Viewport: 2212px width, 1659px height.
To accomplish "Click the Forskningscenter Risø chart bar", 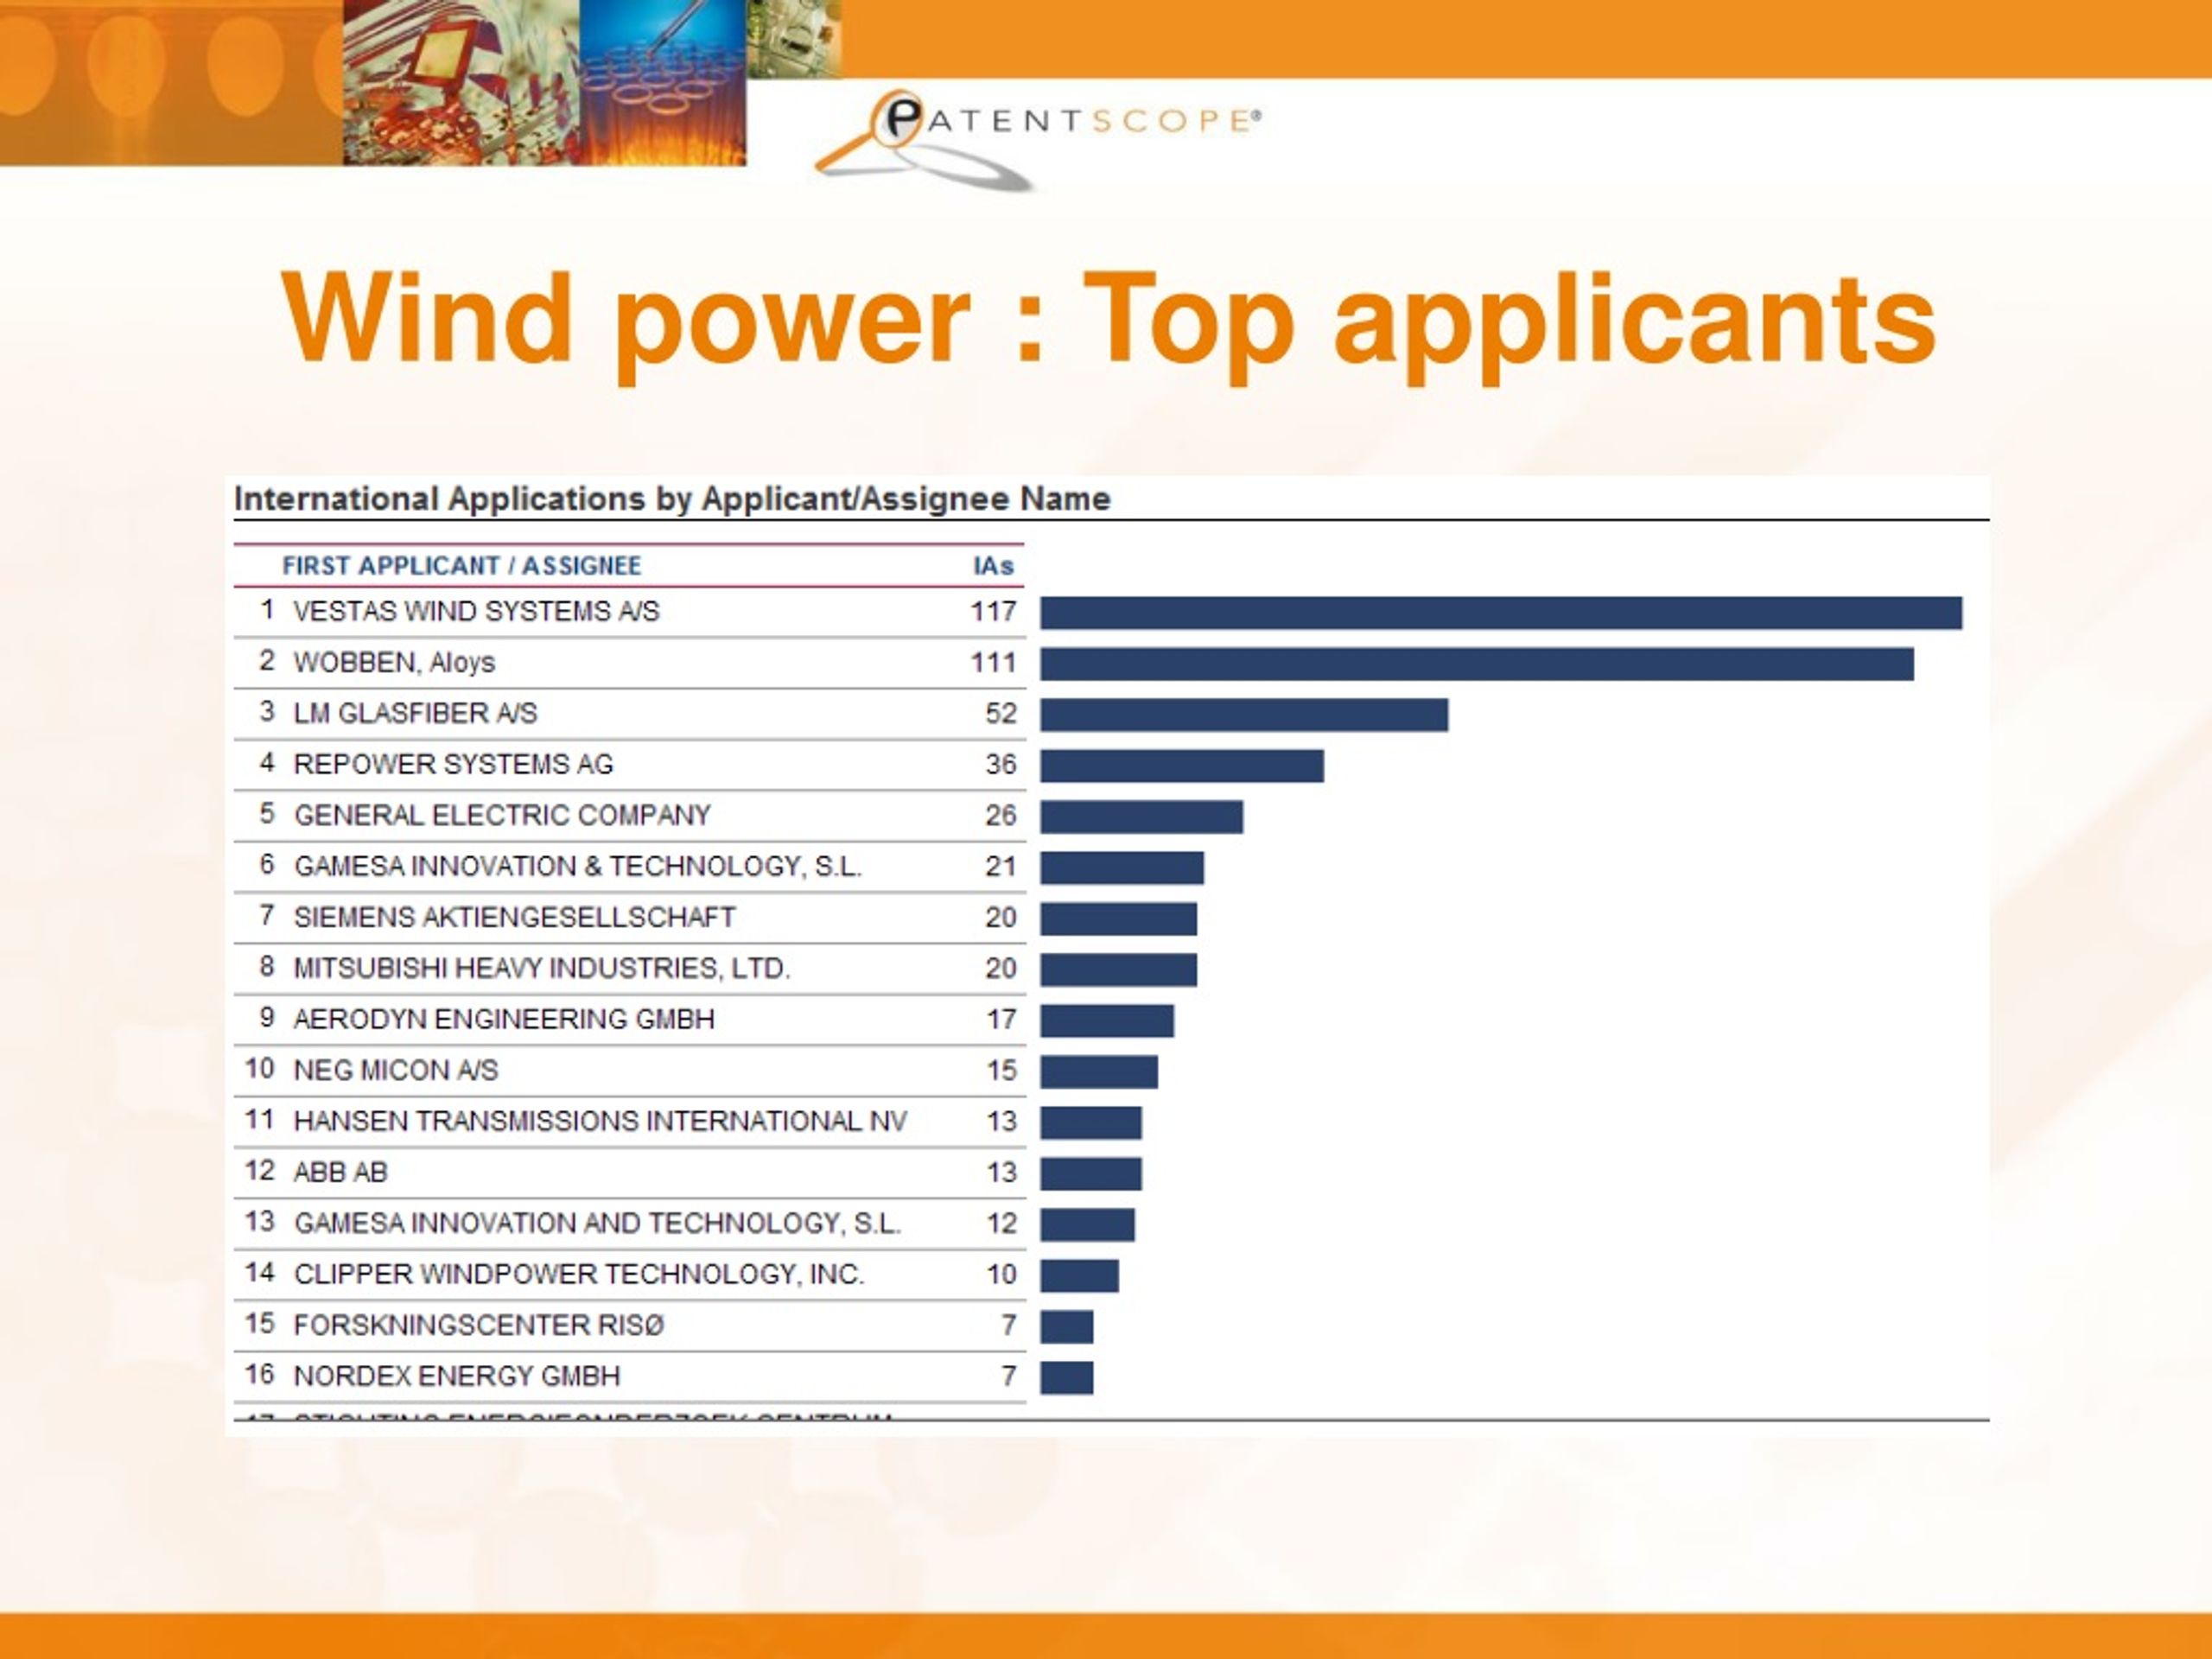I will (x=1067, y=1327).
